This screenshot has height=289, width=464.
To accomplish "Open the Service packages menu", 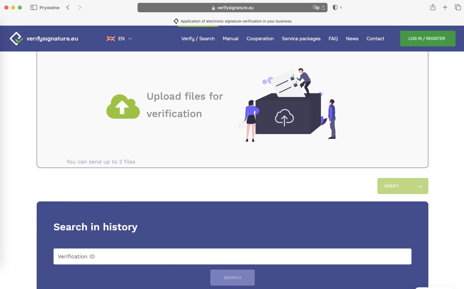I will (x=301, y=39).
